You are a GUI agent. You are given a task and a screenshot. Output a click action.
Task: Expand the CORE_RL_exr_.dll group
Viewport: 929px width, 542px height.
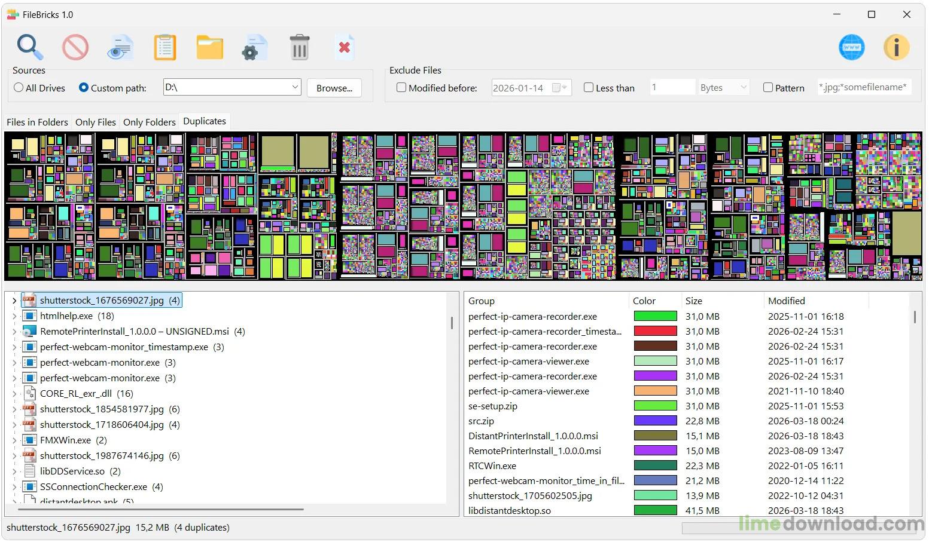coord(14,394)
